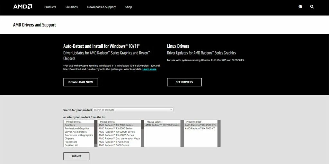This screenshot has width=329, height=164.
Task: Click scrollbar of the category list
Action: (x=96, y=133)
